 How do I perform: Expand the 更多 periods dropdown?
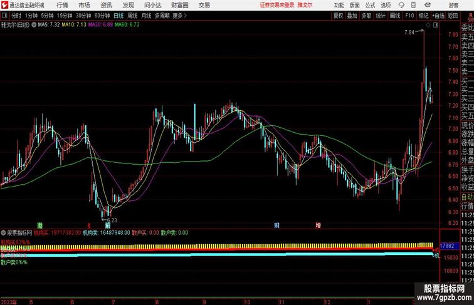tap(179, 16)
